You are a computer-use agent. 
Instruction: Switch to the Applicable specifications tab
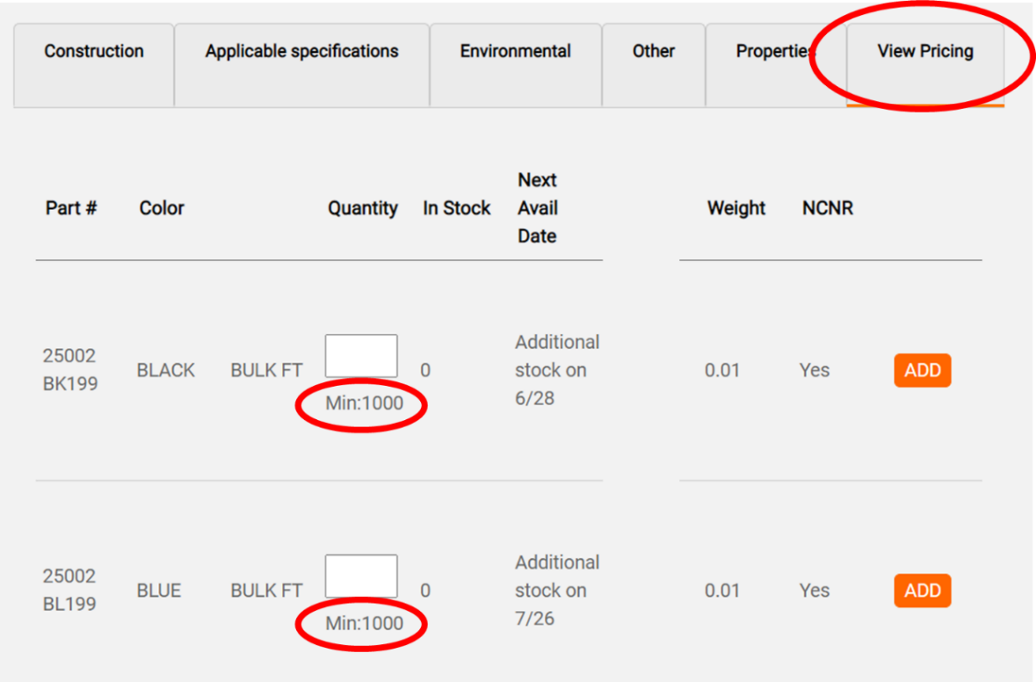coord(301,52)
